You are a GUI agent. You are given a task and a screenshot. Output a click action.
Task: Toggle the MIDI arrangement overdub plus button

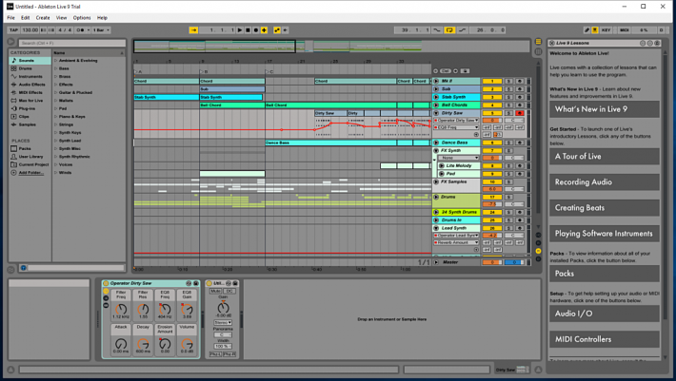pos(264,30)
